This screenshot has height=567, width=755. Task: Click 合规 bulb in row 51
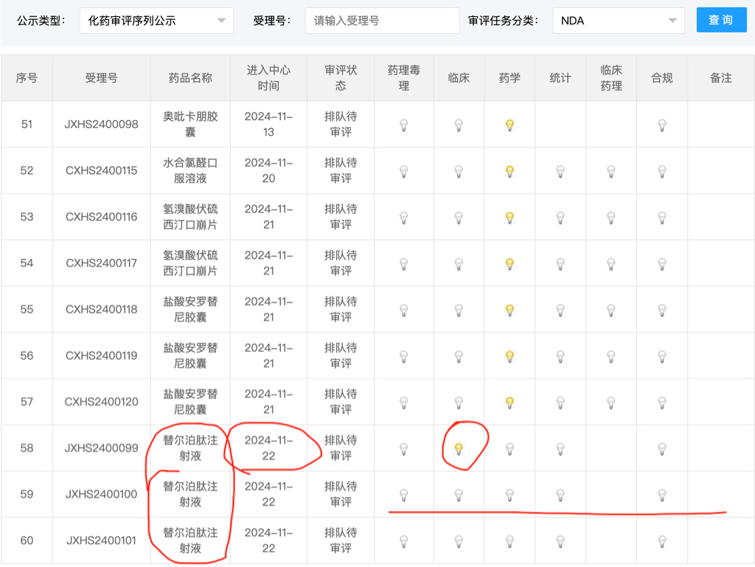click(662, 125)
